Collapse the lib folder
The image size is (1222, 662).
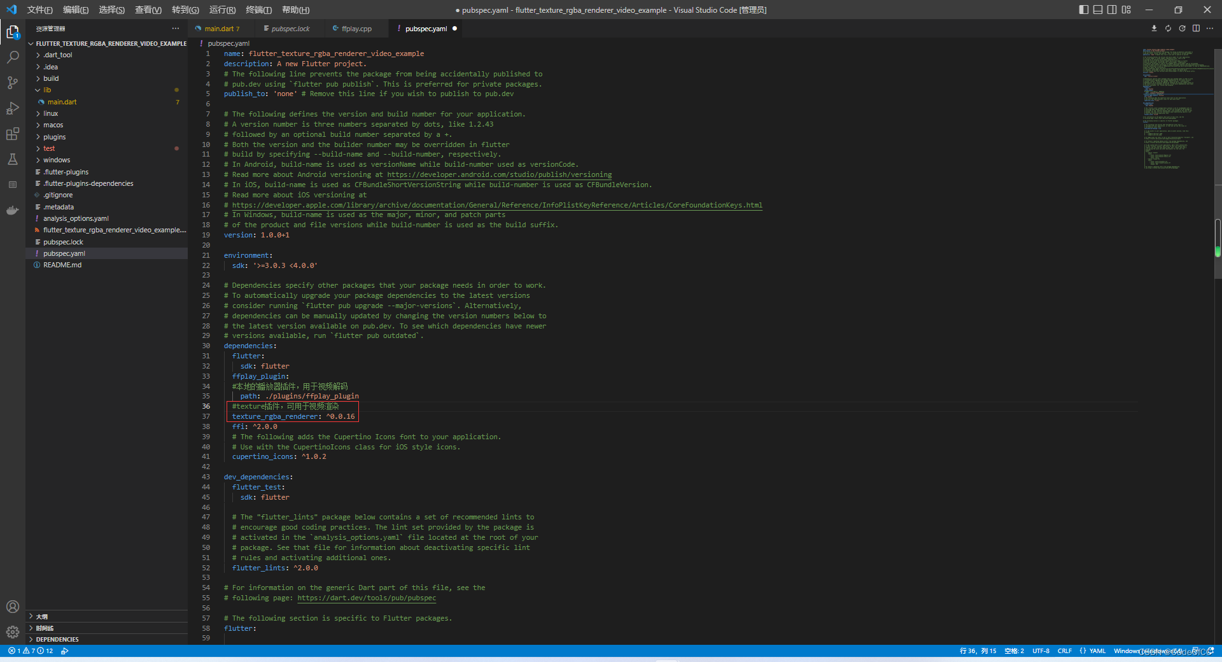tap(107, 90)
